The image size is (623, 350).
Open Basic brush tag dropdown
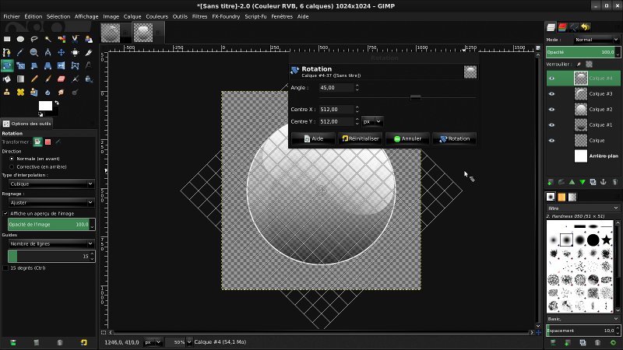[x=583, y=319]
